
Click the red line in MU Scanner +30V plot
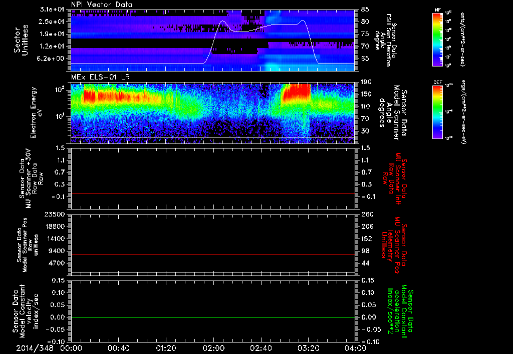213,193
